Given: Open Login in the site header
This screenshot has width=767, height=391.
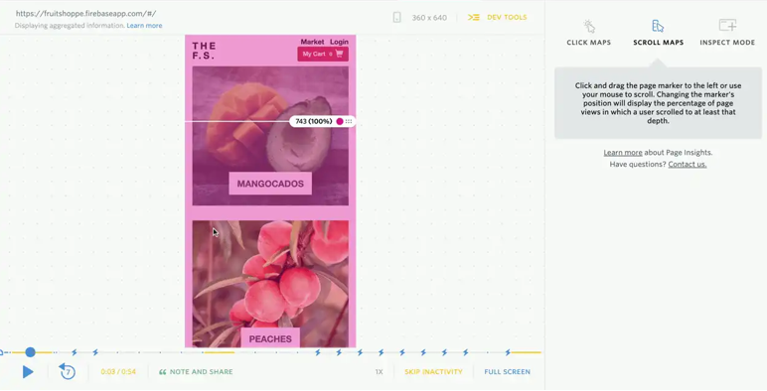Looking at the screenshot, I should 339,42.
